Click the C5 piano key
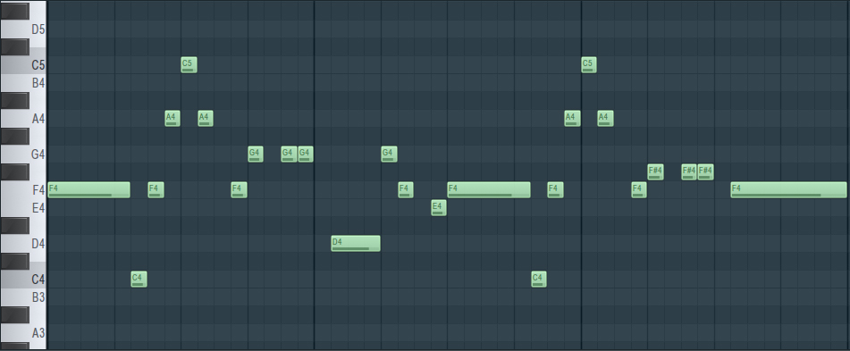850x351 pixels. [22, 65]
